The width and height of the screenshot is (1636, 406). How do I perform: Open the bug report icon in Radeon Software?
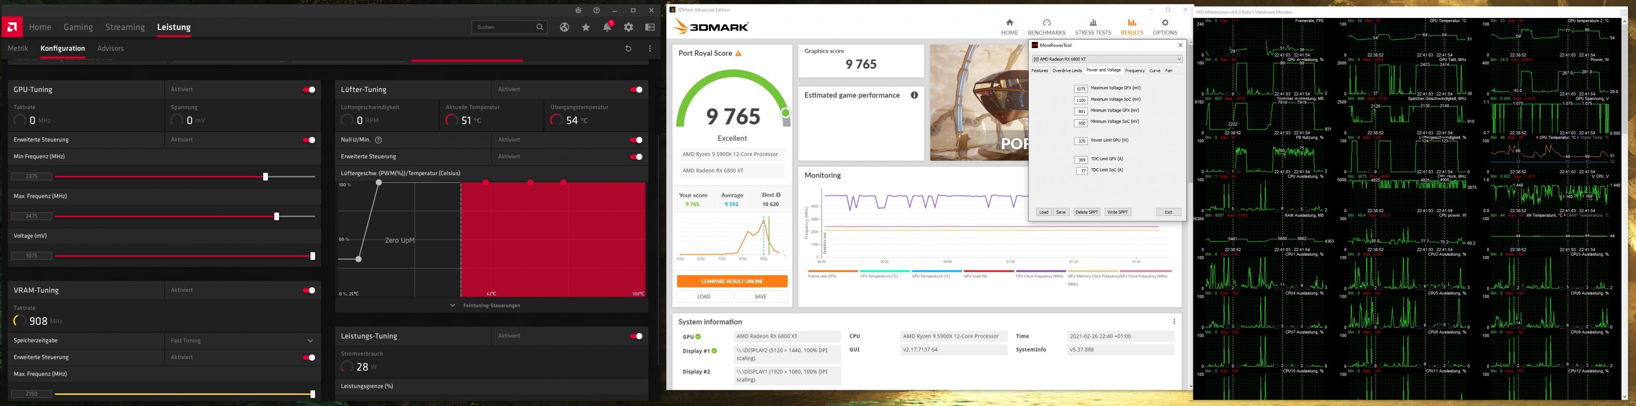(578, 11)
